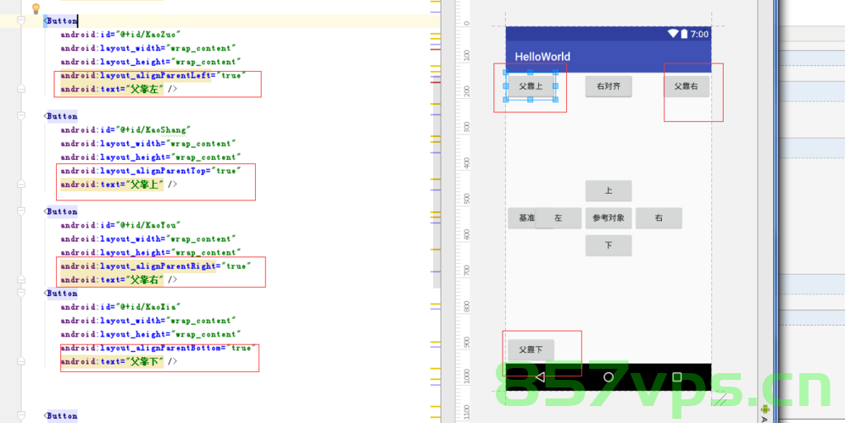845x423 pixels.
Task: Collapse the Button block with id KaoXia
Action: [x=21, y=293]
